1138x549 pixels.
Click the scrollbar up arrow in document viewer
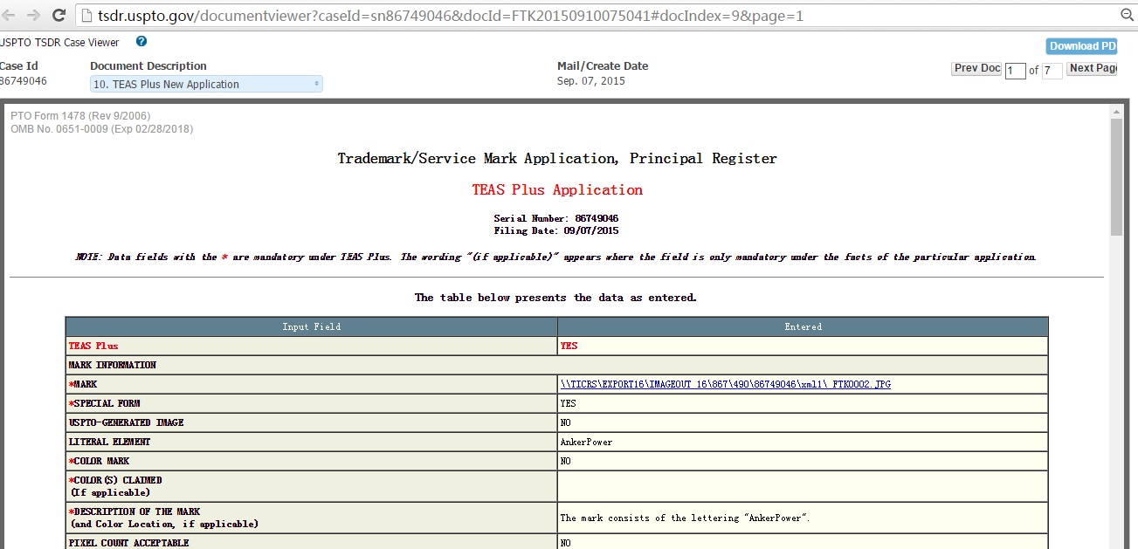[x=1116, y=111]
